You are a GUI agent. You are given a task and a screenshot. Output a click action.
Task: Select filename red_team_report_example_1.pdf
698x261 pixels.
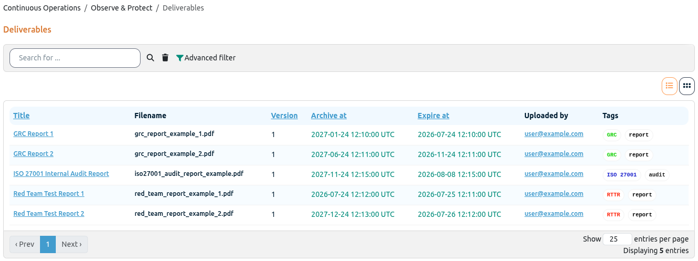pyautogui.click(x=184, y=194)
